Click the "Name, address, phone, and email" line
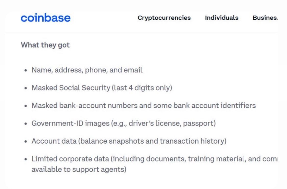The height and width of the screenshot is (189, 287). click(x=87, y=70)
